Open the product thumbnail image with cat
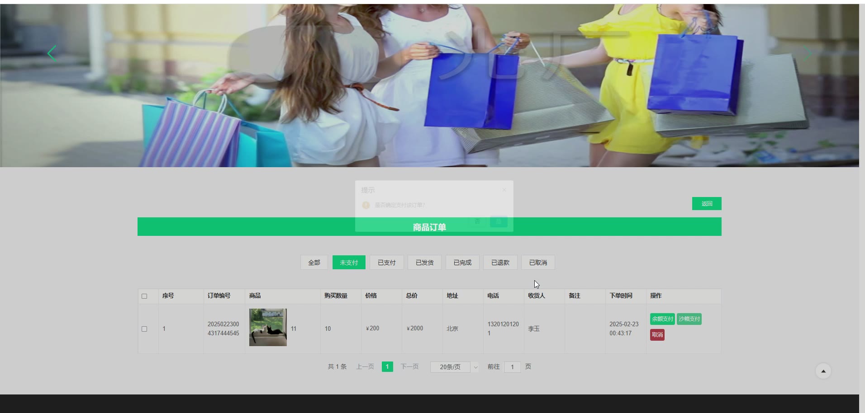 [x=268, y=327]
